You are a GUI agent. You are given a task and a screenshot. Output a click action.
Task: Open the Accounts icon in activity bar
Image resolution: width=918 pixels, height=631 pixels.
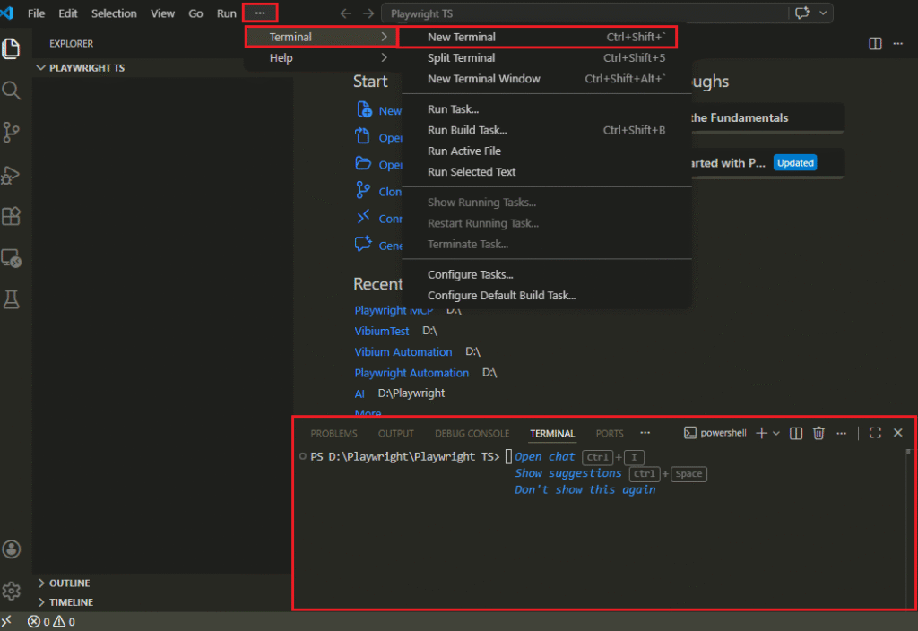click(x=11, y=549)
